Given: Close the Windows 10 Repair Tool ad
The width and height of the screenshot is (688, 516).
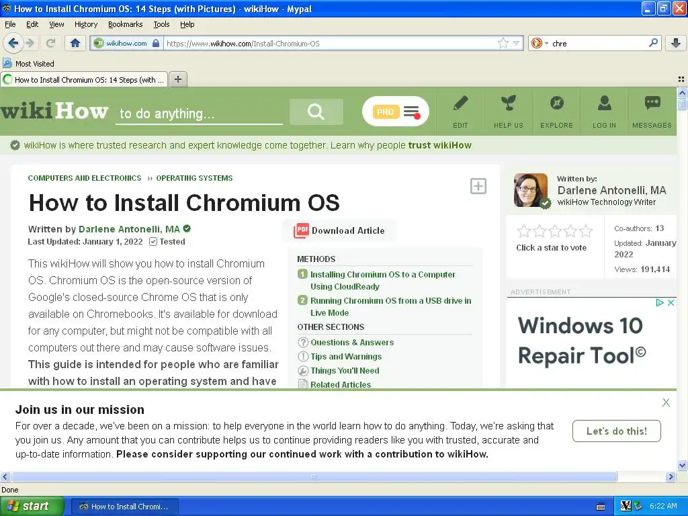Looking at the screenshot, I should (671, 303).
